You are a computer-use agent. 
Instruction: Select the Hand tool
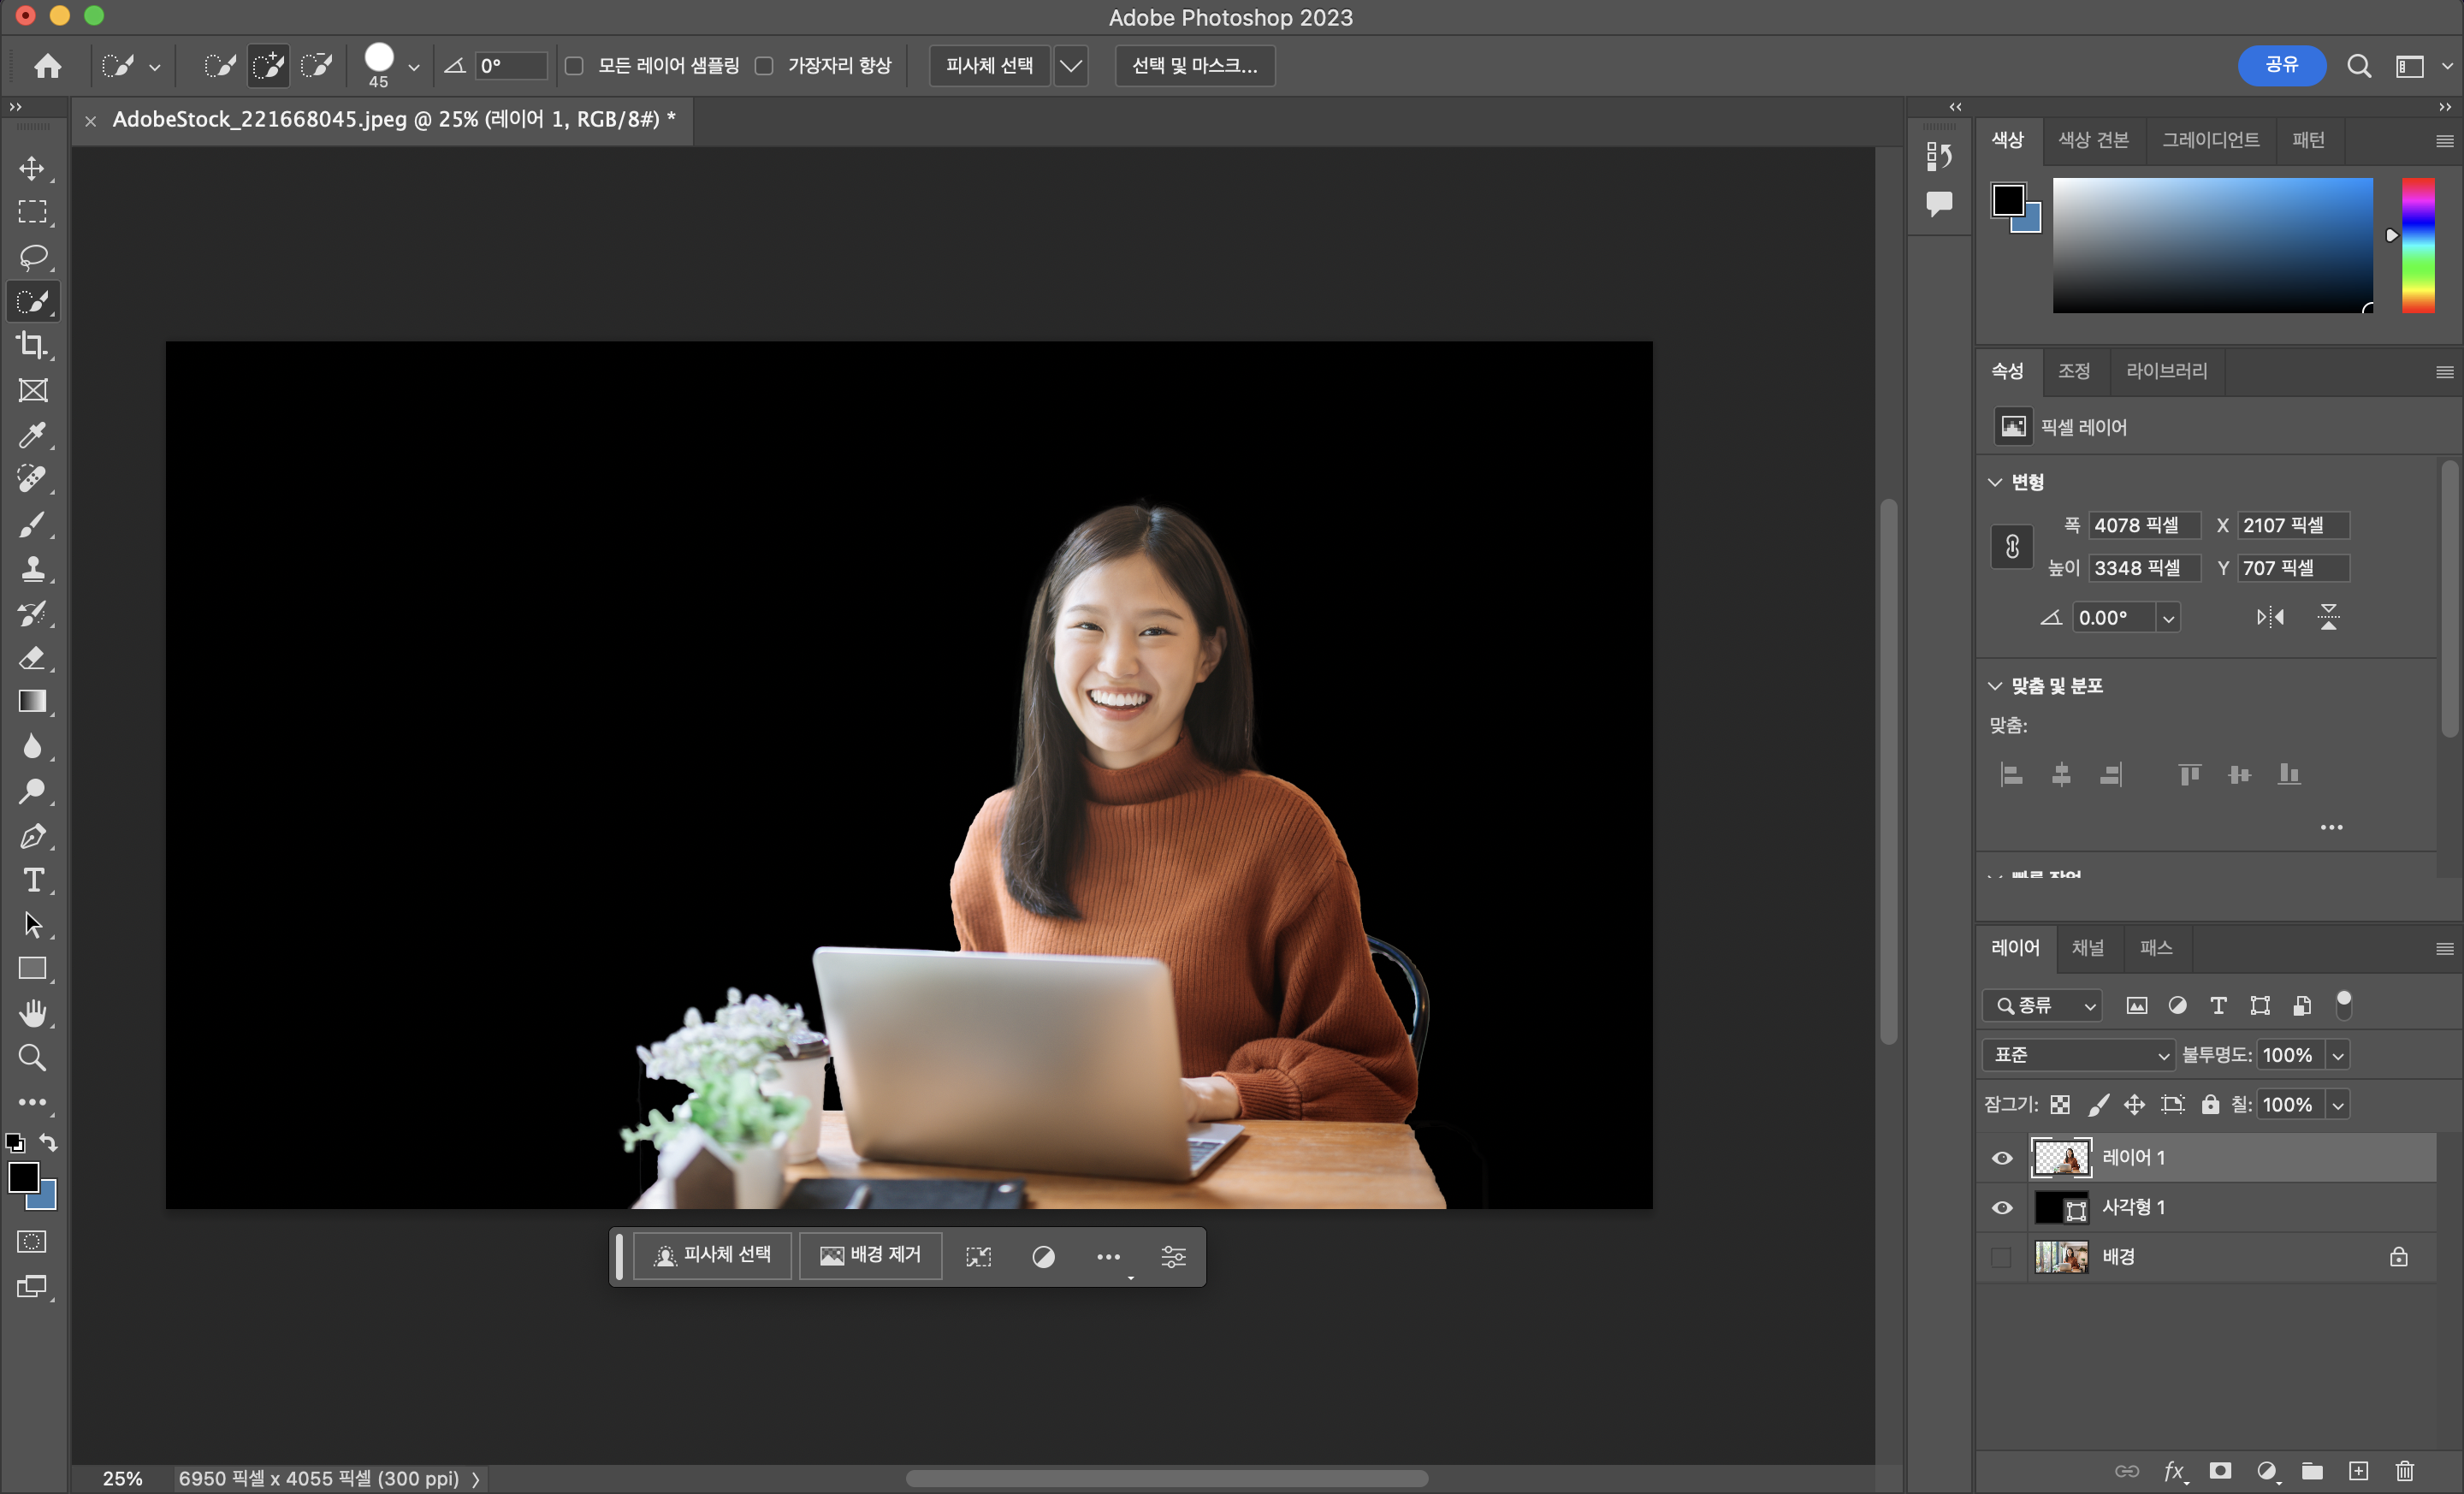(x=32, y=1013)
